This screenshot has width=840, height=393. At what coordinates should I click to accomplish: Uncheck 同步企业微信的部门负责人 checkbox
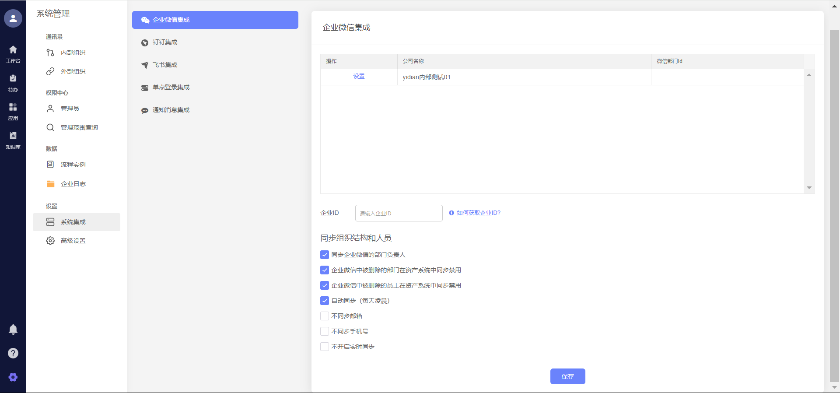(325, 255)
